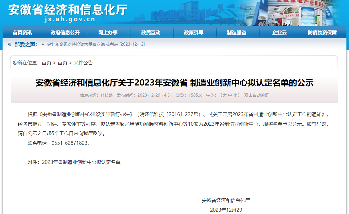Select the 政策引导 menu item
The width and height of the screenshot is (349, 214).
pos(194,32)
